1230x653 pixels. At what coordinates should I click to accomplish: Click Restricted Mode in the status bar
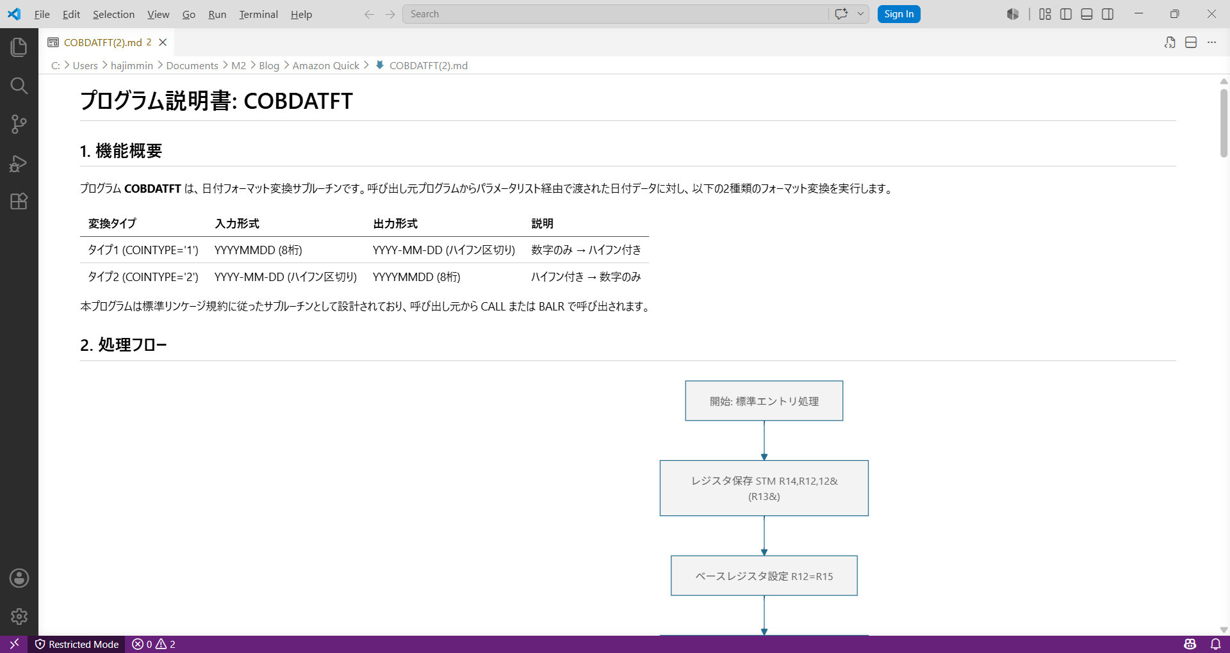tap(77, 644)
